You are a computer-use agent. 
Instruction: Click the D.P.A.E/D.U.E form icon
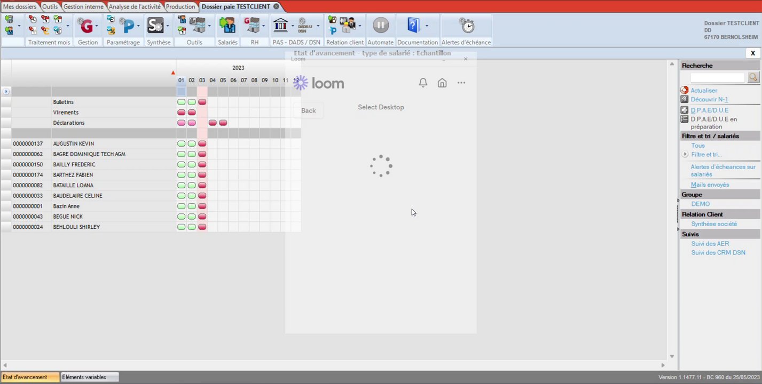click(x=685, y=110)
